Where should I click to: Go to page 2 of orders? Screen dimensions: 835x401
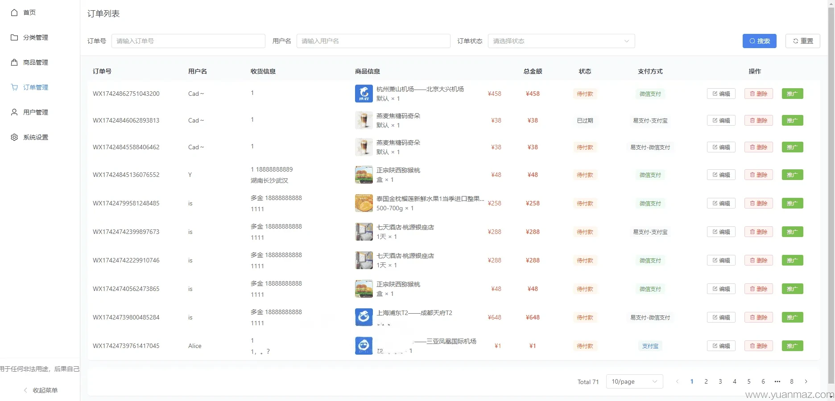706,381
